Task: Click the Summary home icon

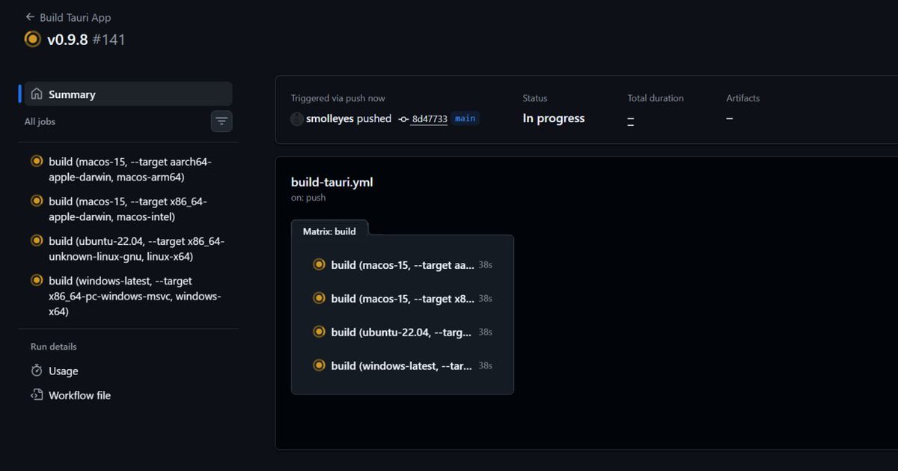Action: (37, 94)
